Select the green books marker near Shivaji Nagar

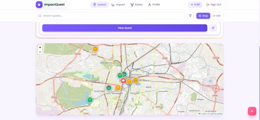click(x=109, y=88)
